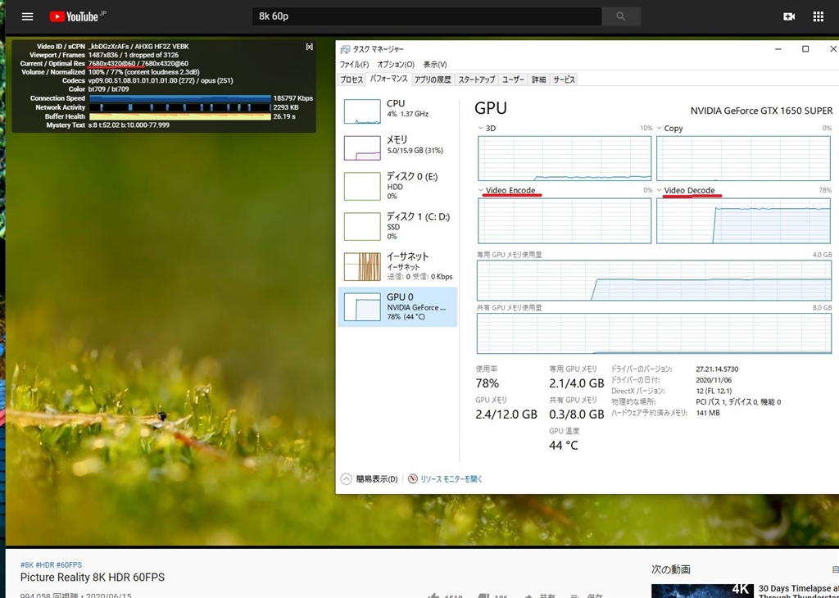Viewport: 839px width, 598px height.
Task: Switch to the サービス tab
Action: click(564, 79)
